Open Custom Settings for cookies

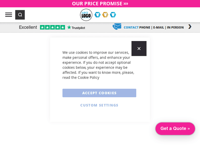click(99, 105)
